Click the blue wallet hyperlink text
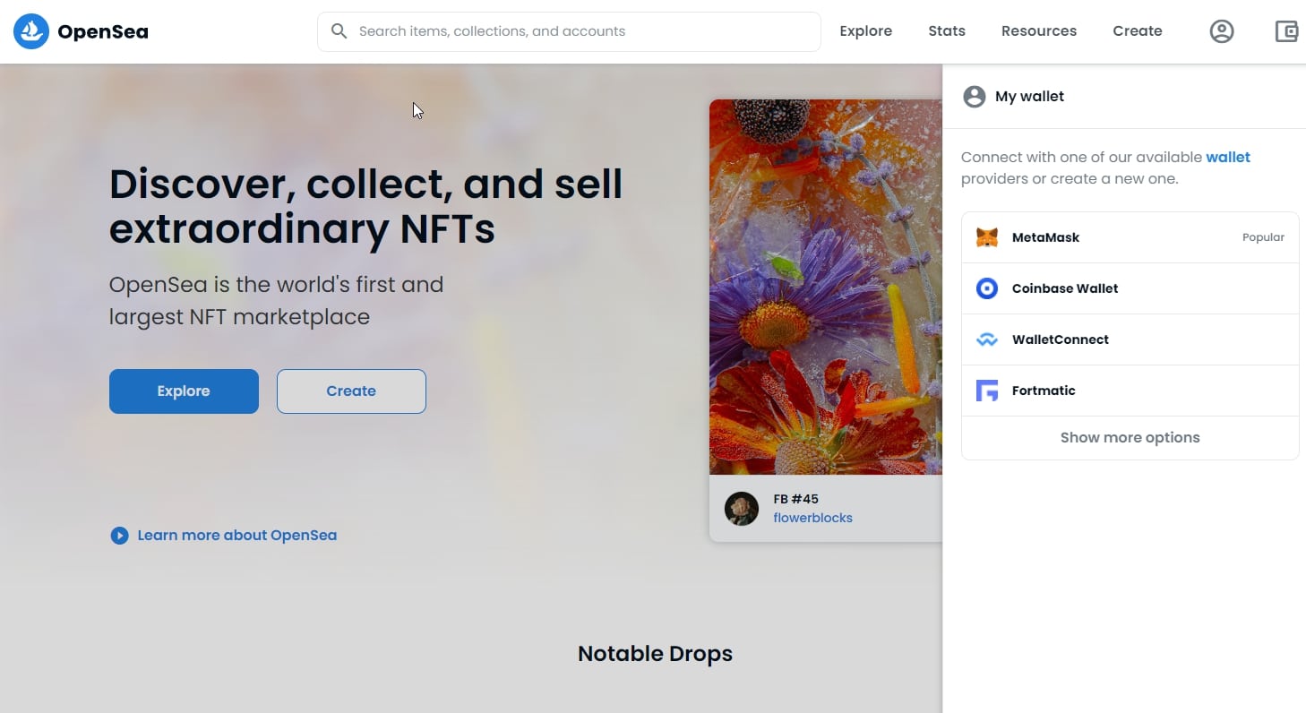This screenshot has height=713, width=1306. tap(1228, 157)
